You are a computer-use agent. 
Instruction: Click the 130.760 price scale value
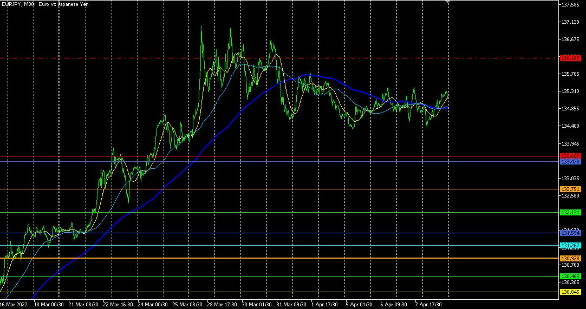pos(570,265)
